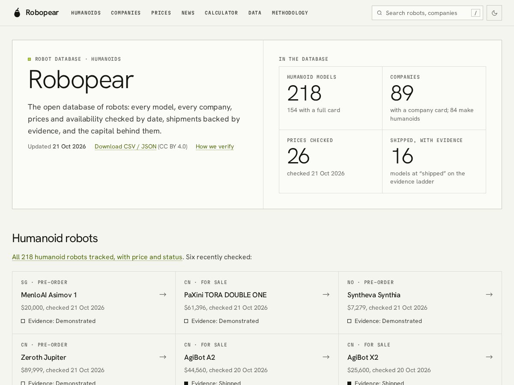
Task: Click the evidence square icon on MenloAI card
Action: click(x=23, y=321)
